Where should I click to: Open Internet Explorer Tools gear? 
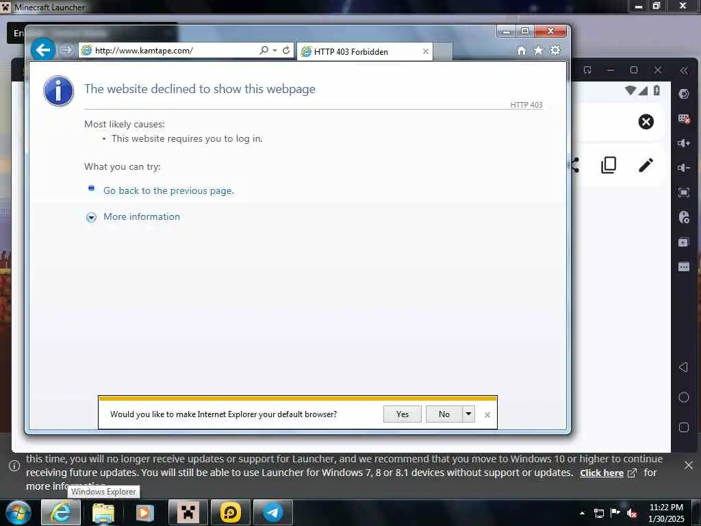tap(555, 50)
